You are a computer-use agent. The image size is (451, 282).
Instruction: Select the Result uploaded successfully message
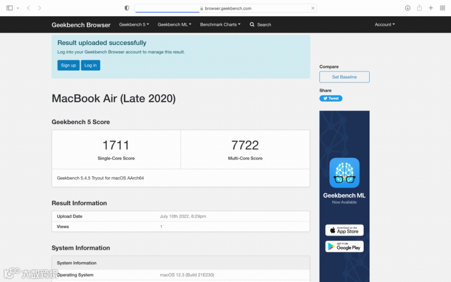click(x=102, y=43)
